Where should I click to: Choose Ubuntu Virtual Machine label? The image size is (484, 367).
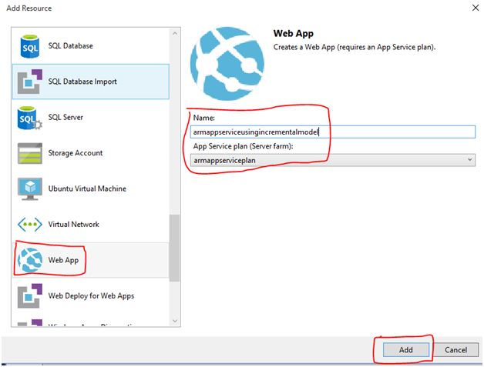(x=87, y=189)
